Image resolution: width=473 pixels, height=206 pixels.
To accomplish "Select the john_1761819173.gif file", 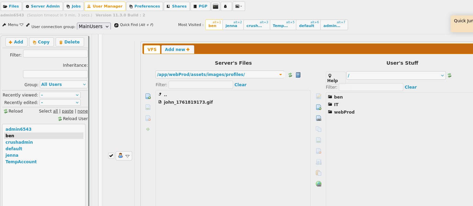I will click(x=188, y=102).
